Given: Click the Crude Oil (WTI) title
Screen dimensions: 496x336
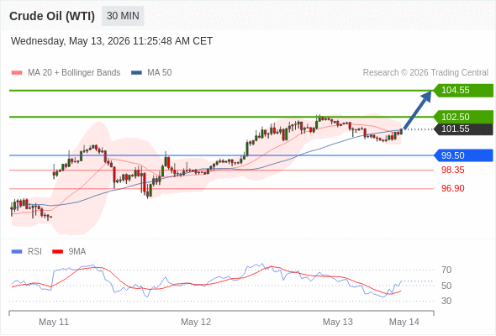Looking at the screenshot, I should point(52,16).
